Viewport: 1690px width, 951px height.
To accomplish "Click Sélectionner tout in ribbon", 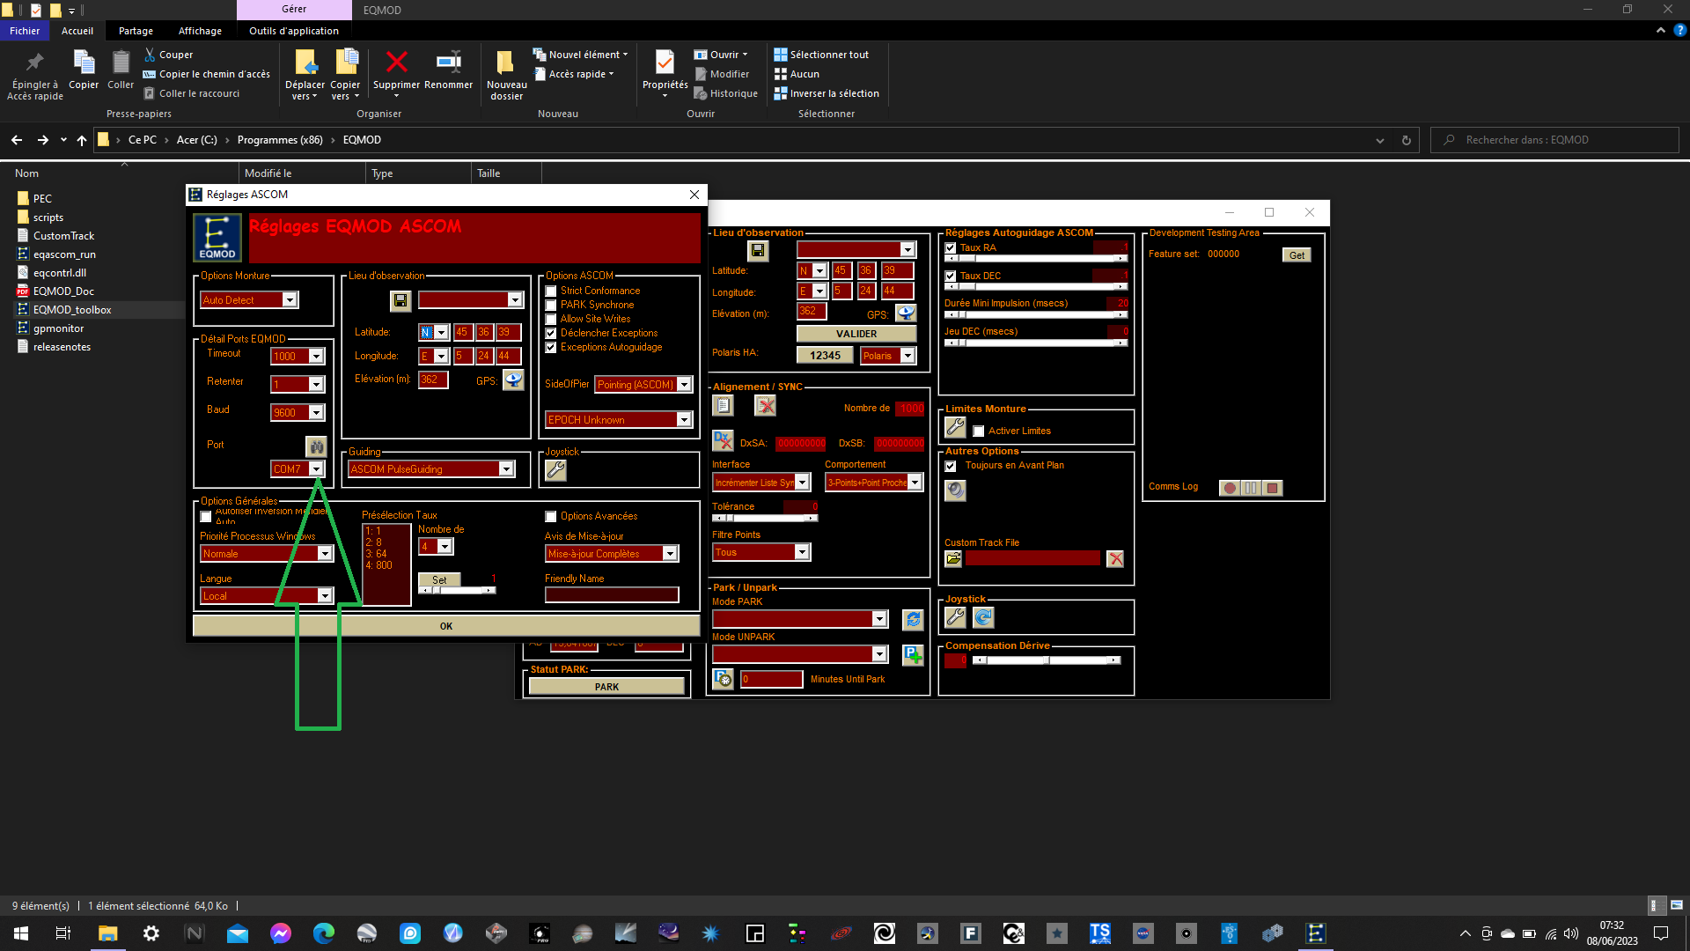I will point(821,55).
